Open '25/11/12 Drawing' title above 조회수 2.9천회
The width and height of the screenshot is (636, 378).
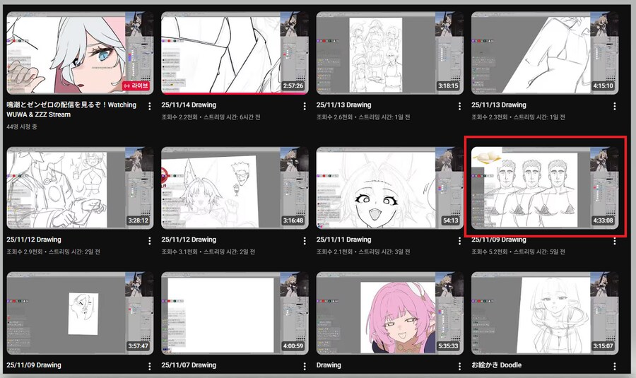[x=34, y=240]
